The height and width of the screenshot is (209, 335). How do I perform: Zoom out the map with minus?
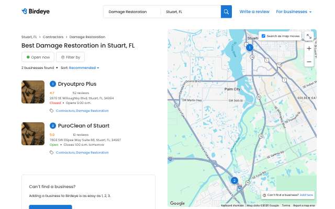[x=309, y=62]
